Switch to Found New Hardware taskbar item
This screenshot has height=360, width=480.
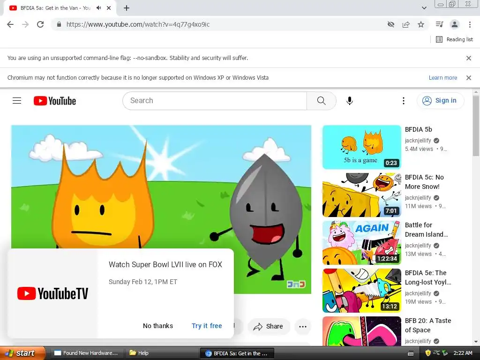86,353
